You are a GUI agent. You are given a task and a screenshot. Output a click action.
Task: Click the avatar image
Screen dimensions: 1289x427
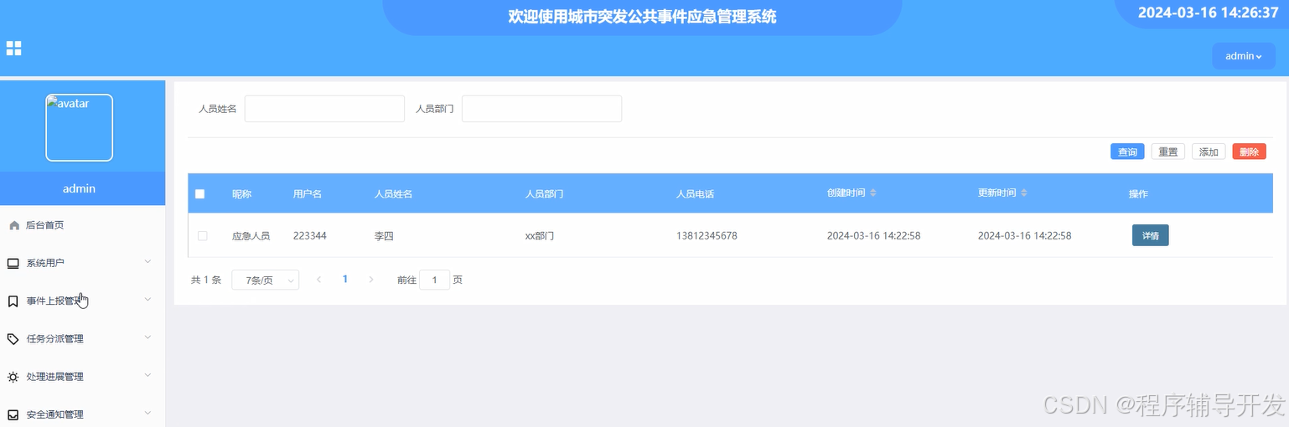[79, 127]
